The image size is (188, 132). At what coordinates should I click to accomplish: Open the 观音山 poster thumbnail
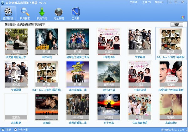pos(47,107)
